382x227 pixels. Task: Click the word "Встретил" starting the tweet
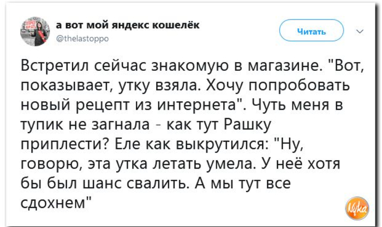pyautogui.click(x=55, y=66)
